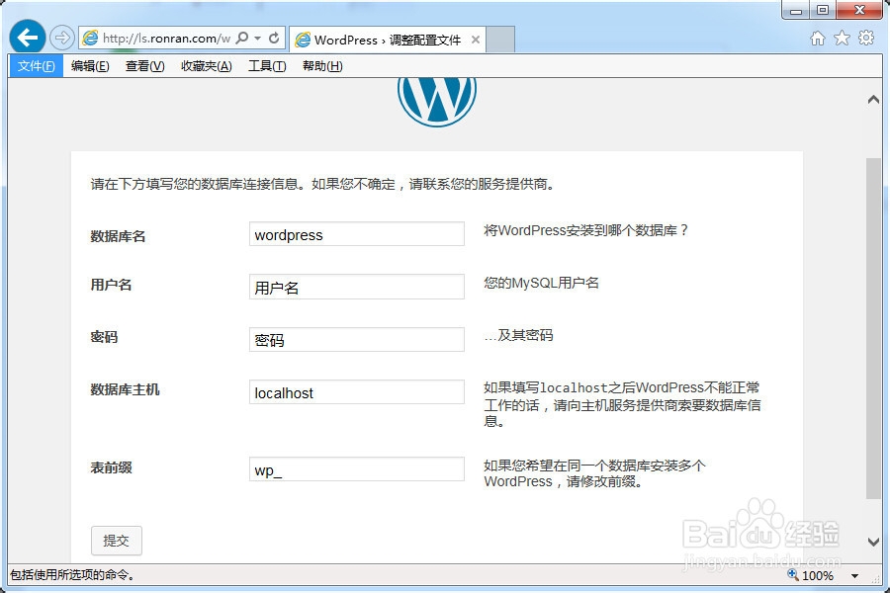Click the Home icon in toolbar

click(x=818, y=38)
